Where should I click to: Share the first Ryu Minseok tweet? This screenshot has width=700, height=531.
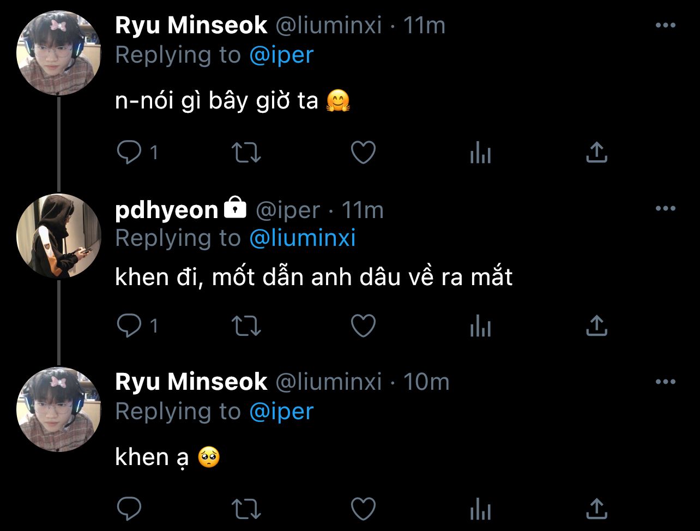coord(596,153)
